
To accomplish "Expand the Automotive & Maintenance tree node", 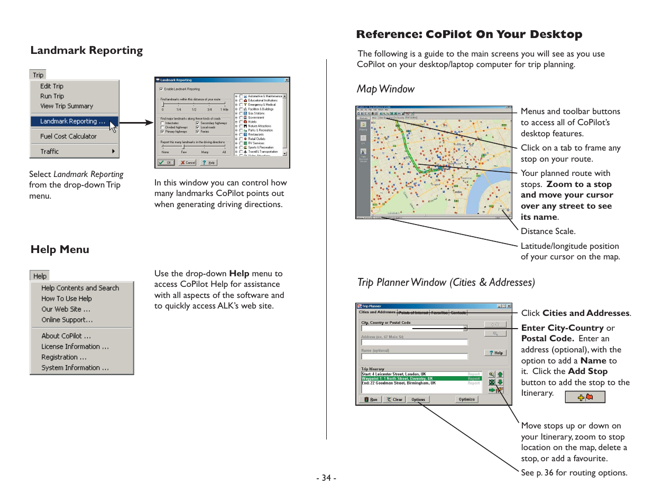I will tap(236, 96).
